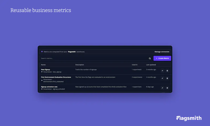
Task: Click '2 experiments' usage cell
Action: [x=137, y=77]
